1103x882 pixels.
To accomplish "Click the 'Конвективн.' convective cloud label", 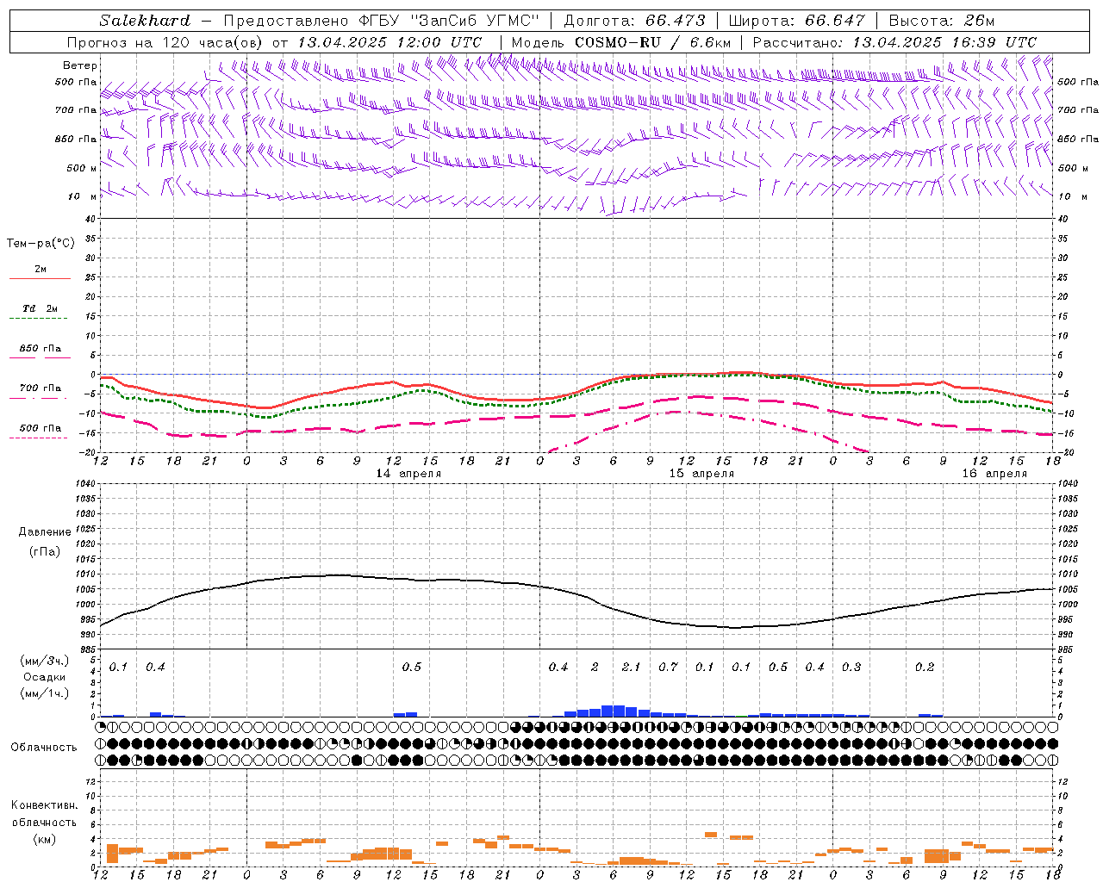I will 44,805.
